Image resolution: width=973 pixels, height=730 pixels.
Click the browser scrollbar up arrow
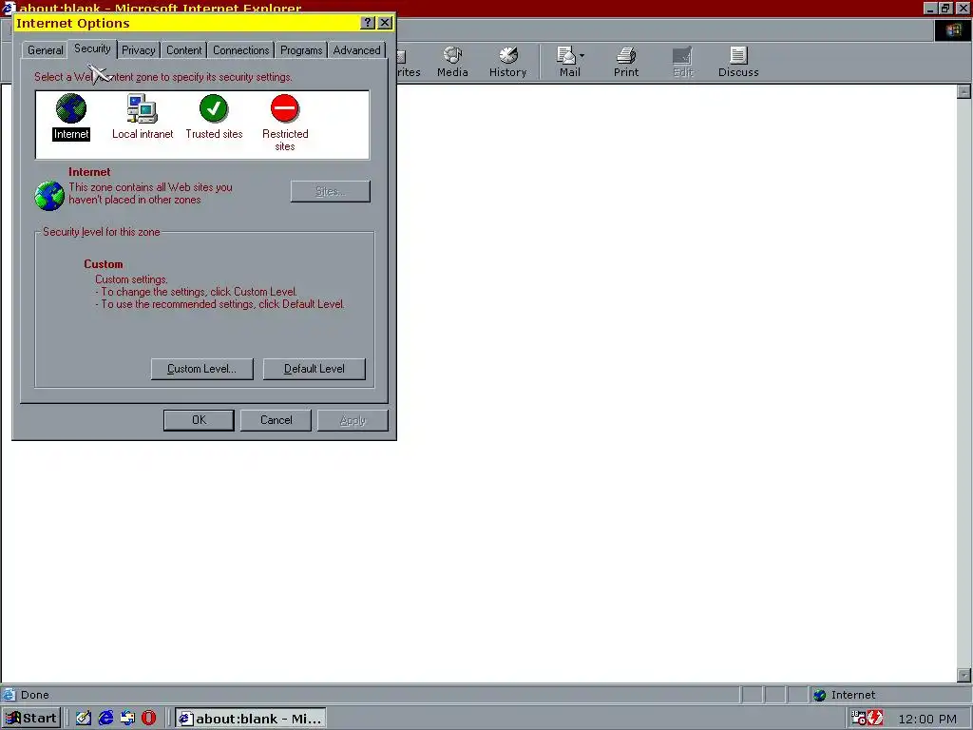(x=963, y=92)
